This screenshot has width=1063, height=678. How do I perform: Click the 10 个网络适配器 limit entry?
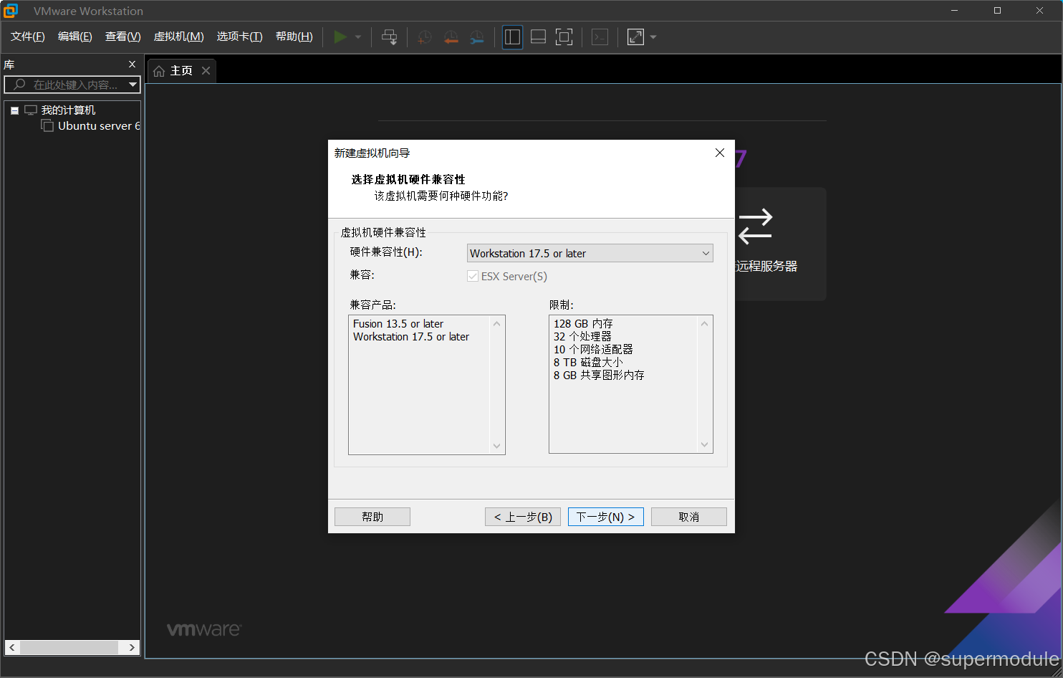[x=593, y=350]
